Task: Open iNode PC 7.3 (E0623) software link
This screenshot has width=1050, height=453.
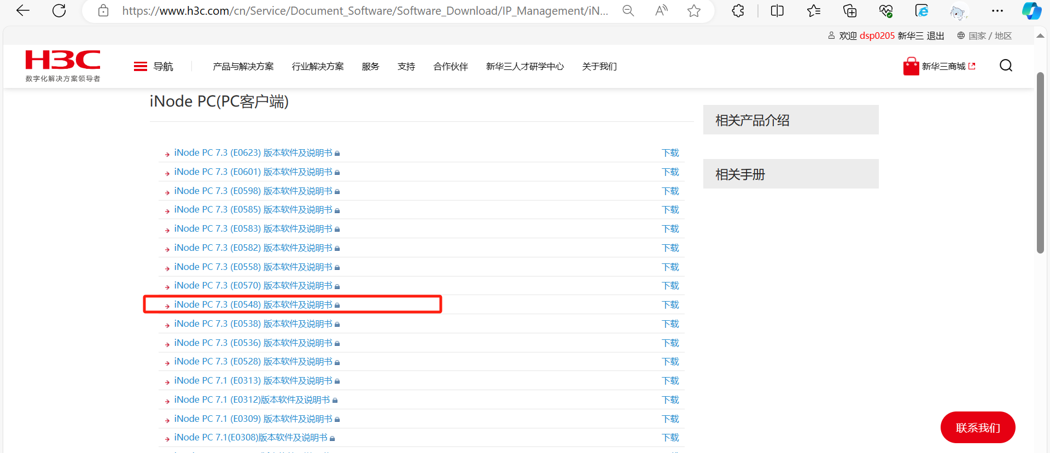Action: coord(253,153)
